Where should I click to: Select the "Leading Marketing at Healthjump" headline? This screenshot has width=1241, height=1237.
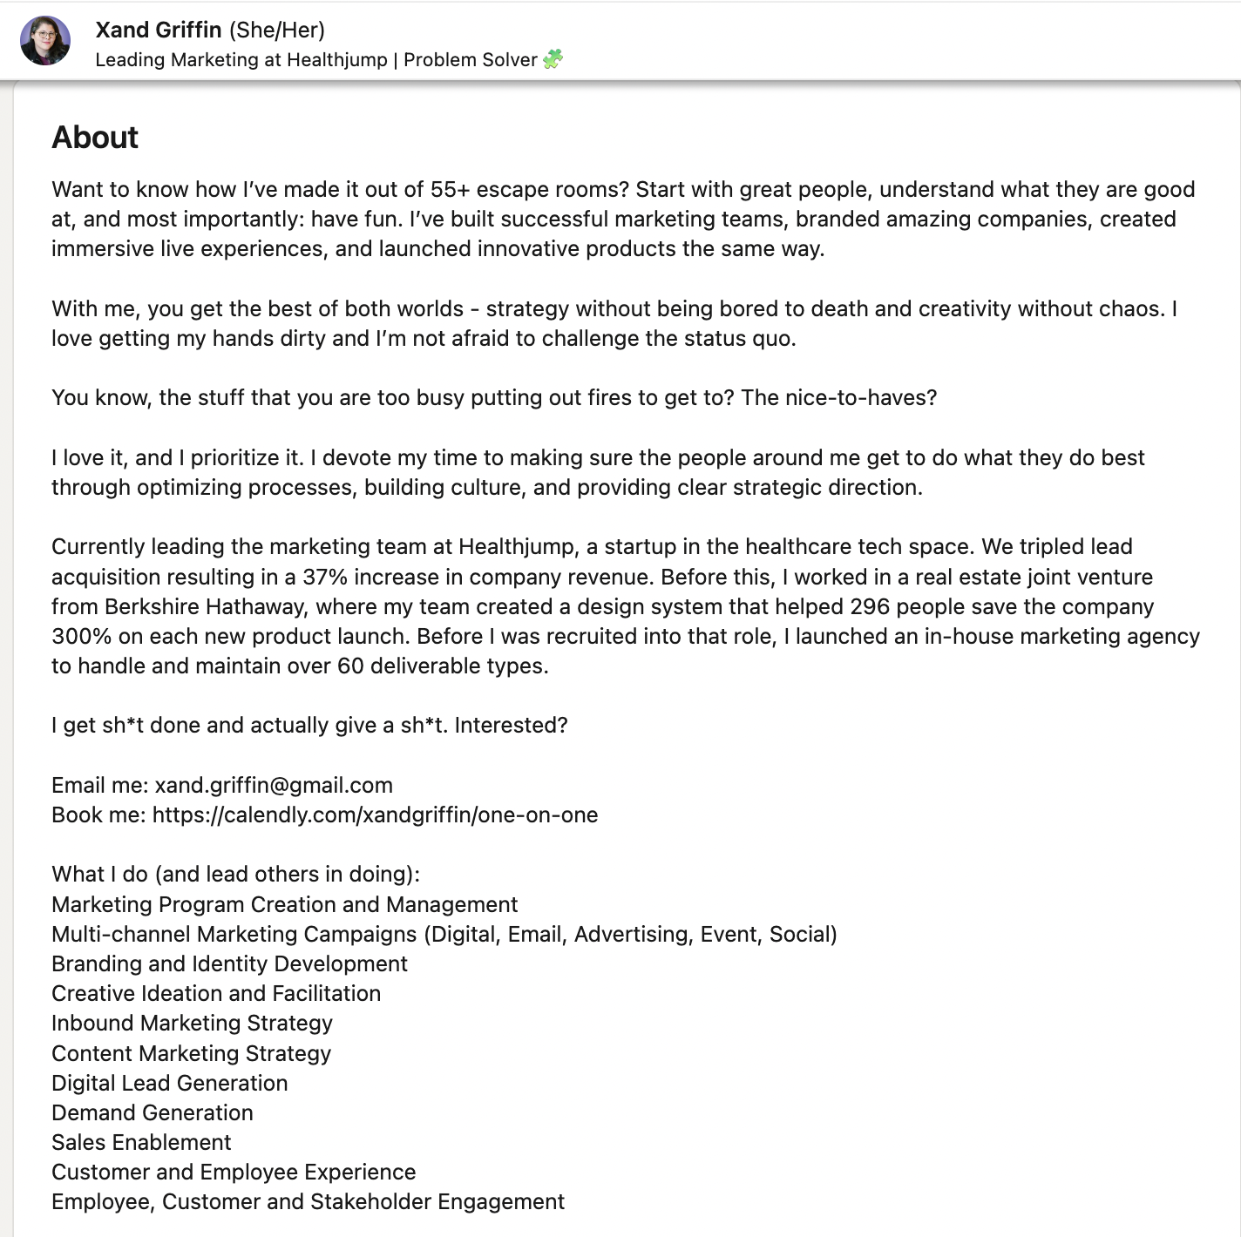pos(241,60)
